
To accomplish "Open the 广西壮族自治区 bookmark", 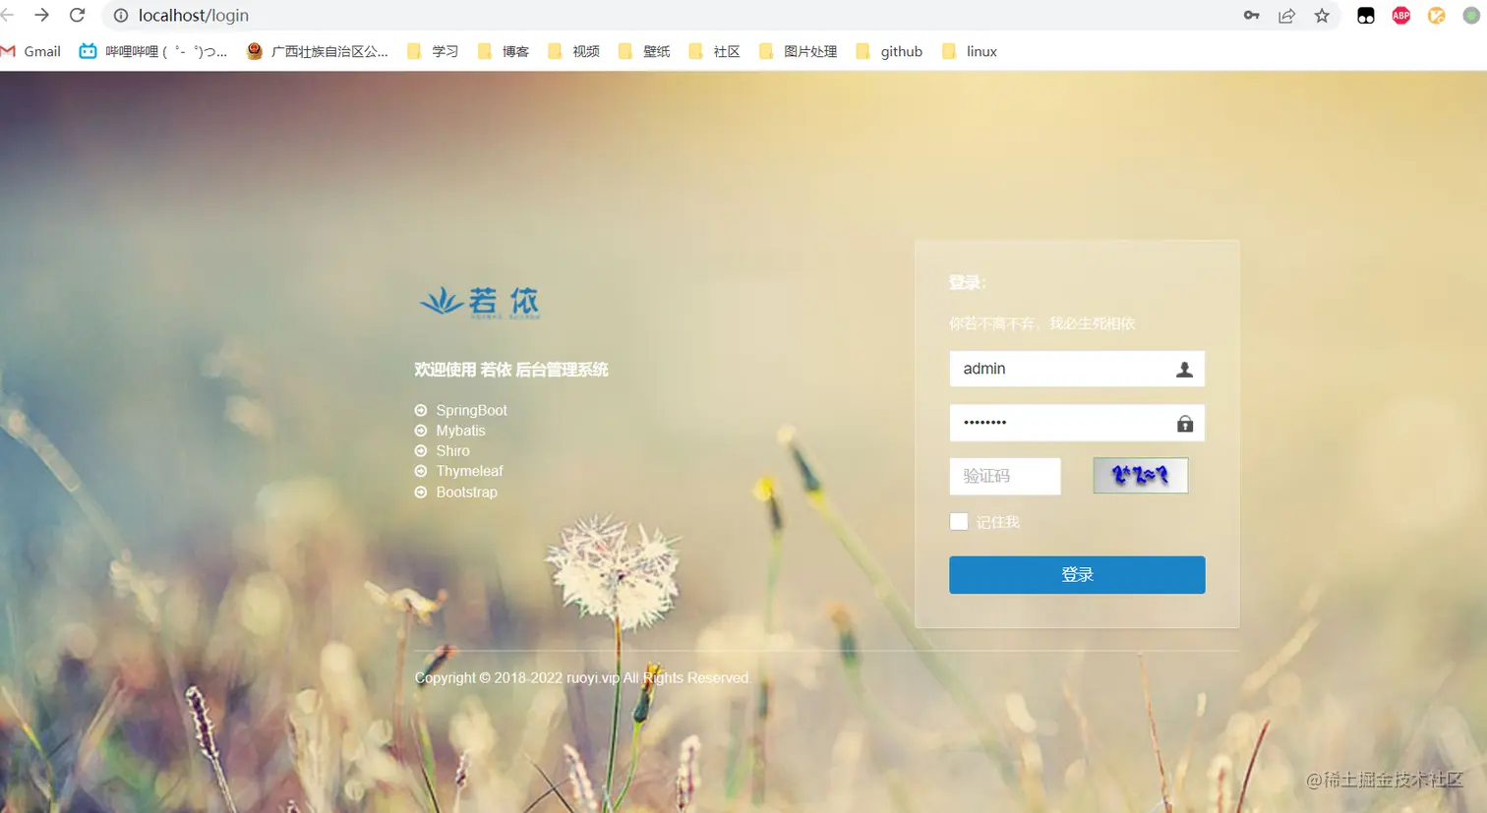I will [317, 51].
